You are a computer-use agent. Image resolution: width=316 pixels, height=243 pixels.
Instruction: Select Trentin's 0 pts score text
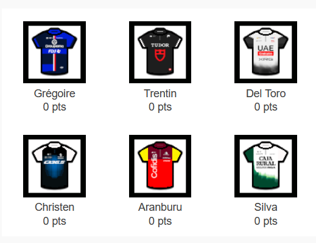160,107
